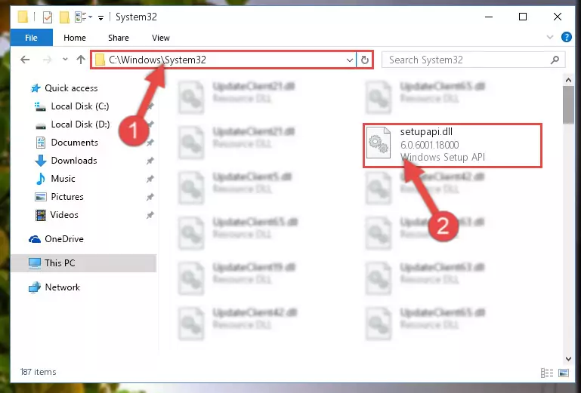The height and width of the screenshot is (393, 581).
Task: Click the version 6.0.6001.18000 text
Action: [x=429, y=145]
